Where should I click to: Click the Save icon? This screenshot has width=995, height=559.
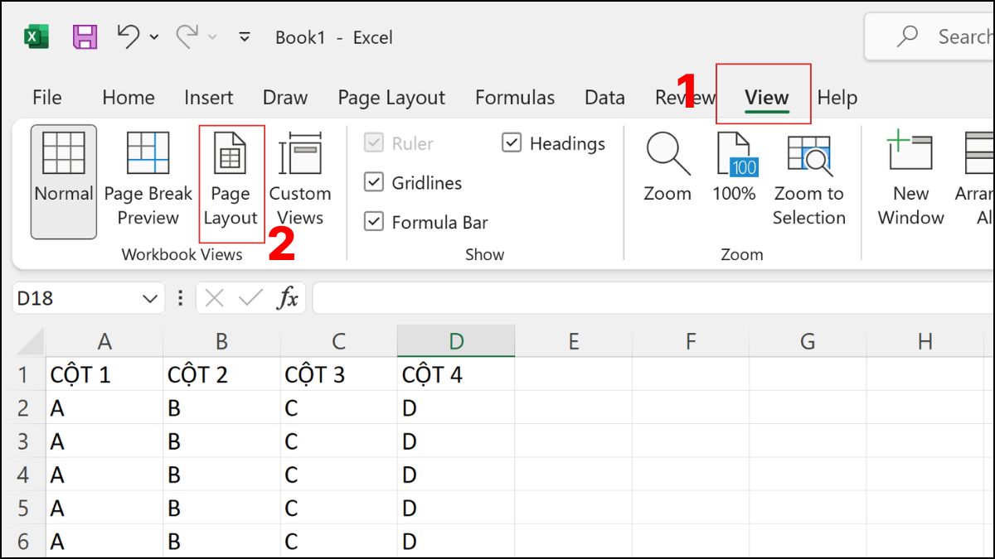click(85, 36)
